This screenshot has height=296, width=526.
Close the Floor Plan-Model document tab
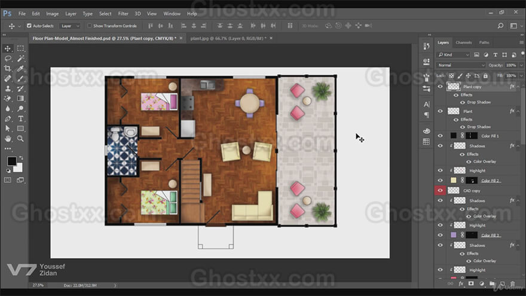[x=181, y=38]
